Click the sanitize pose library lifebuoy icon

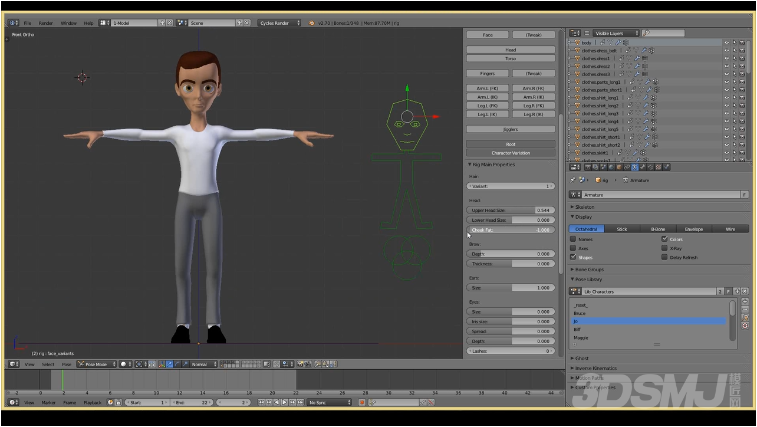(x=745, y=326)
